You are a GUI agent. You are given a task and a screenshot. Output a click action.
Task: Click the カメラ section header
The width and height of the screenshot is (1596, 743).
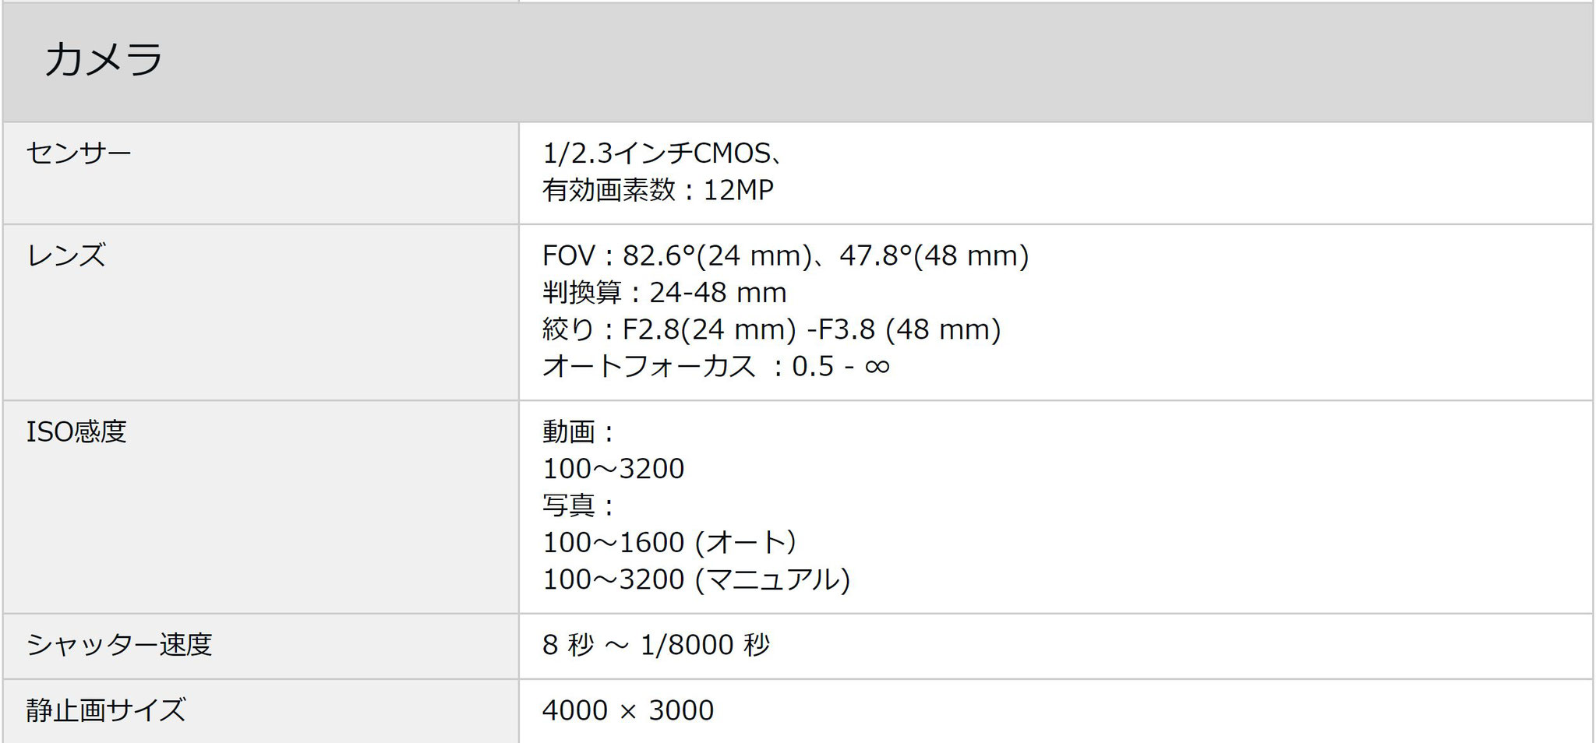pos(104,60)
